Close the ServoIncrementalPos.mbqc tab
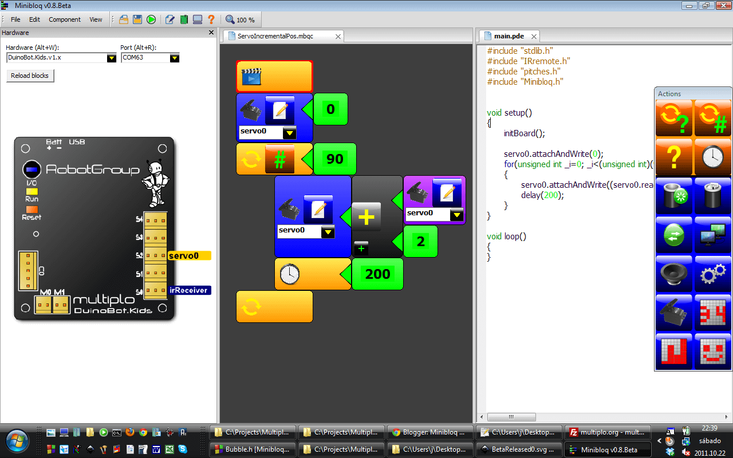The image size is (733, 458). click(x=338, y=37)
